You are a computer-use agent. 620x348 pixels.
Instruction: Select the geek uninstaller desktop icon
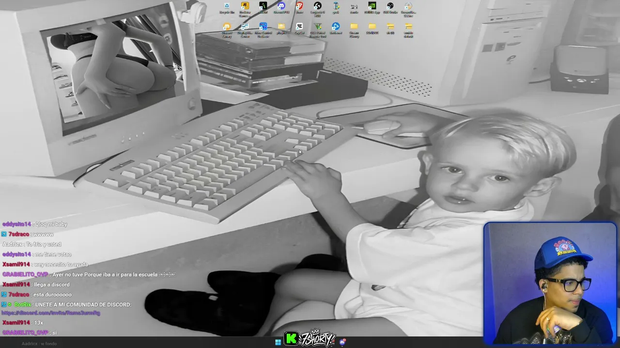click(x=336, y=8)
